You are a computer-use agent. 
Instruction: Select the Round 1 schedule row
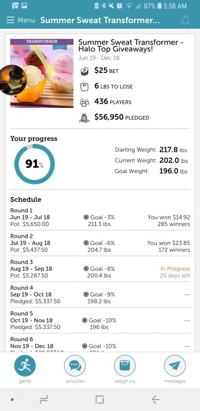(x=100, y=217)
